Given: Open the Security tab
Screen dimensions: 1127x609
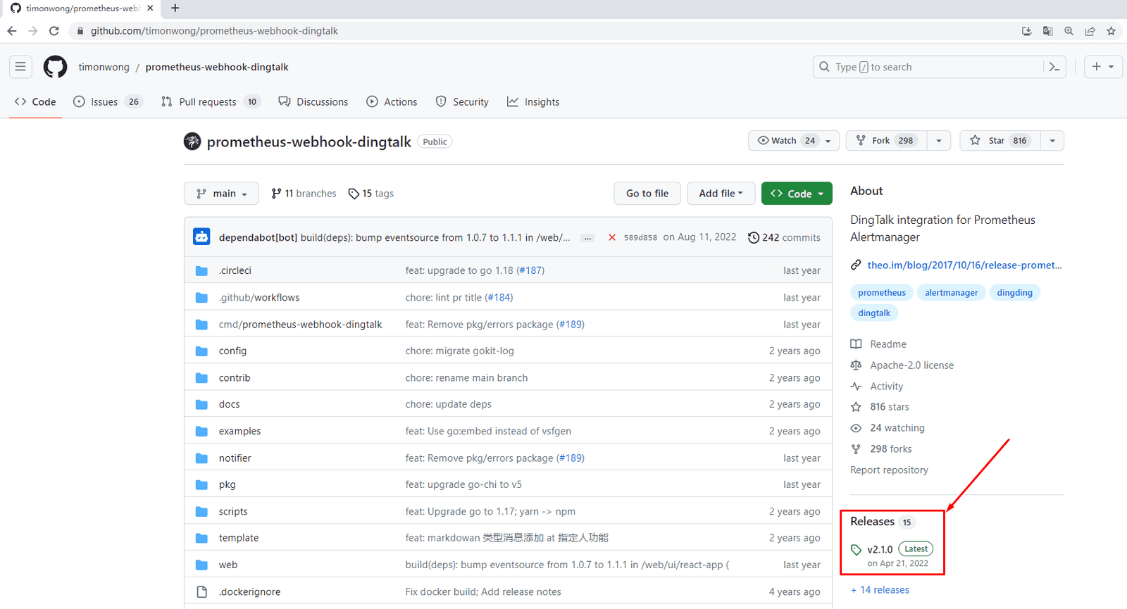Looking at the screenshot, I should (x=462, y=102).
